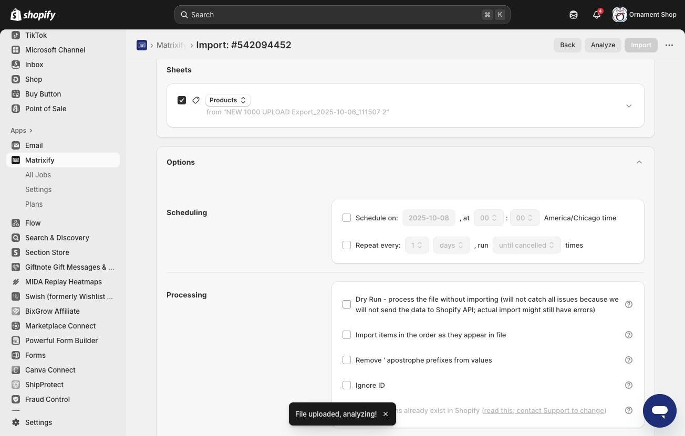Dismiss the File uploaded notification

tap(386, 414)
